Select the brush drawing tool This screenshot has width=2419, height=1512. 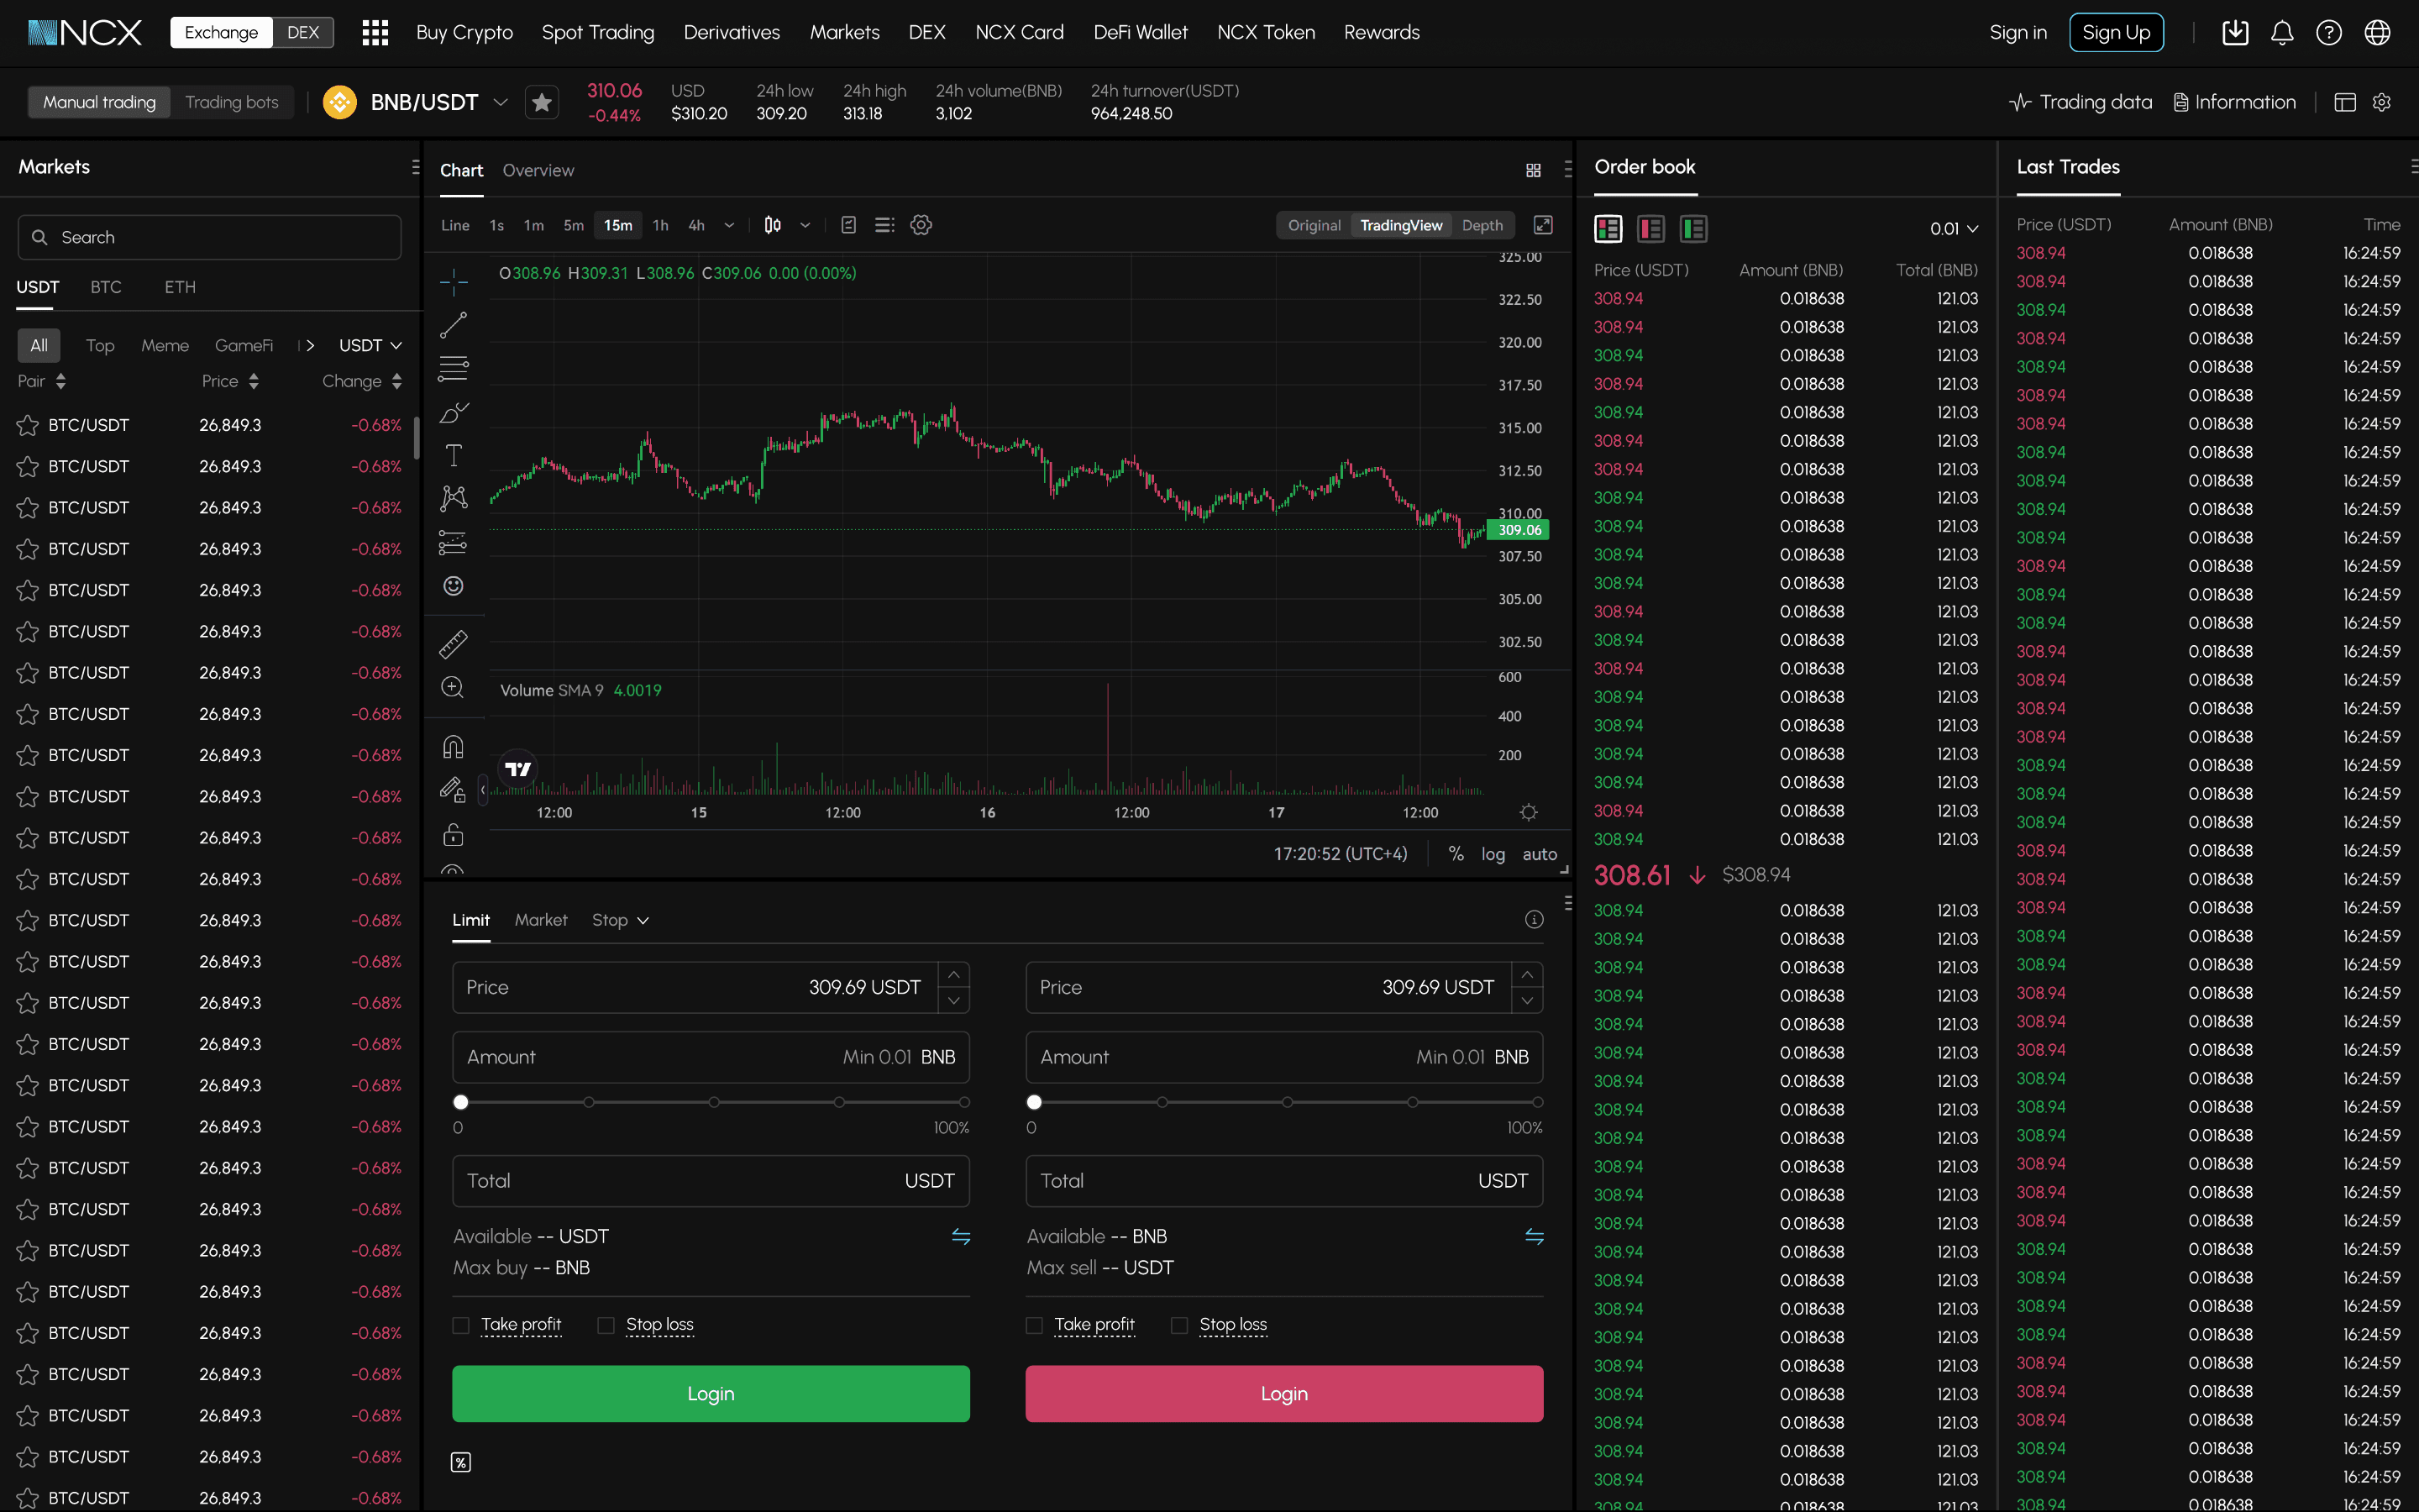tap(453, 412)
